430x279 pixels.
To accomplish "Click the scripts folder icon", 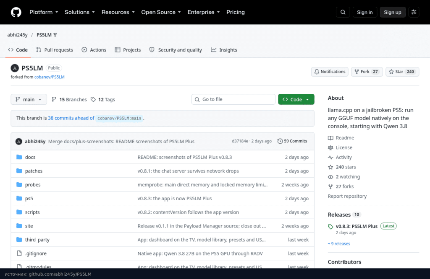I will (19, 212).
